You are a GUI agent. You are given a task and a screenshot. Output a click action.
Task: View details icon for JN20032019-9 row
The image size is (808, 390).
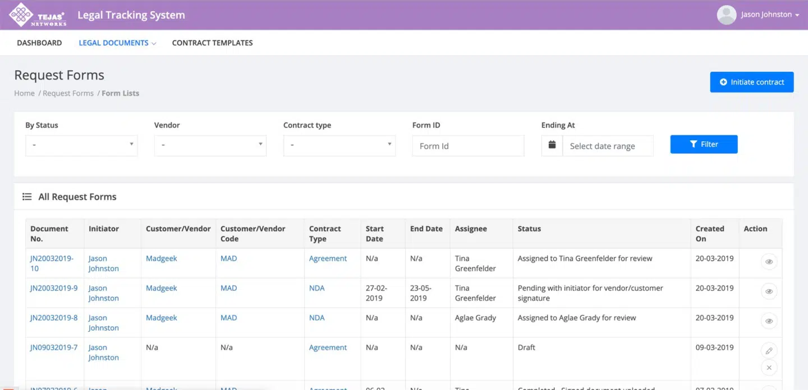[769, 291]
